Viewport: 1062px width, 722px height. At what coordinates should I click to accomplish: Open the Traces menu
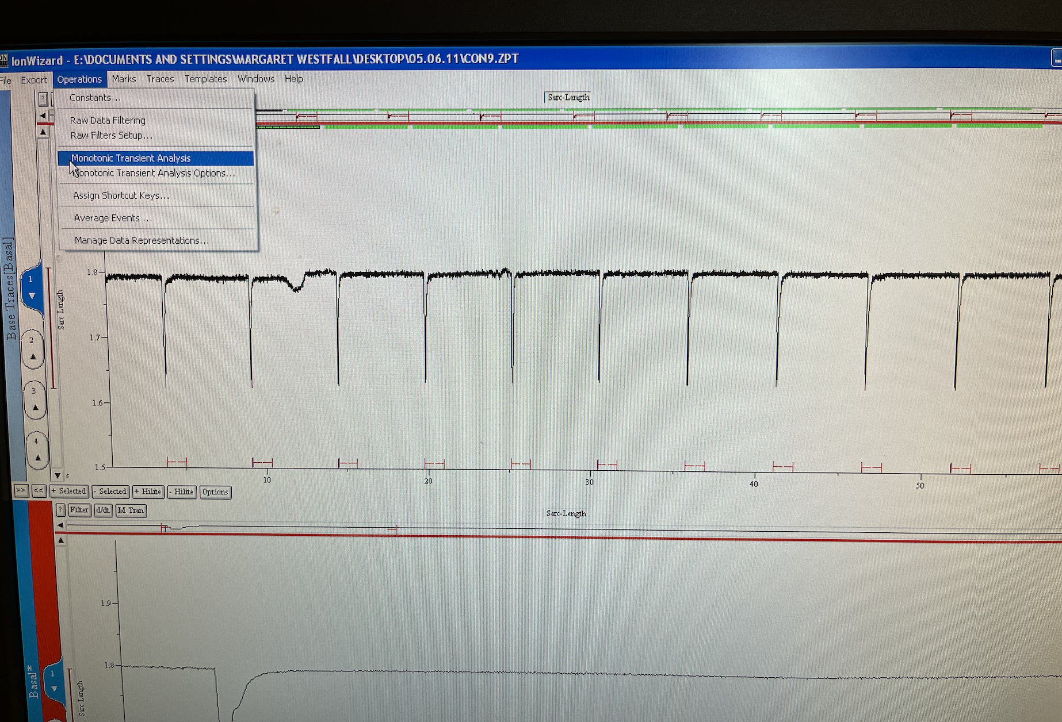(160, 79)
